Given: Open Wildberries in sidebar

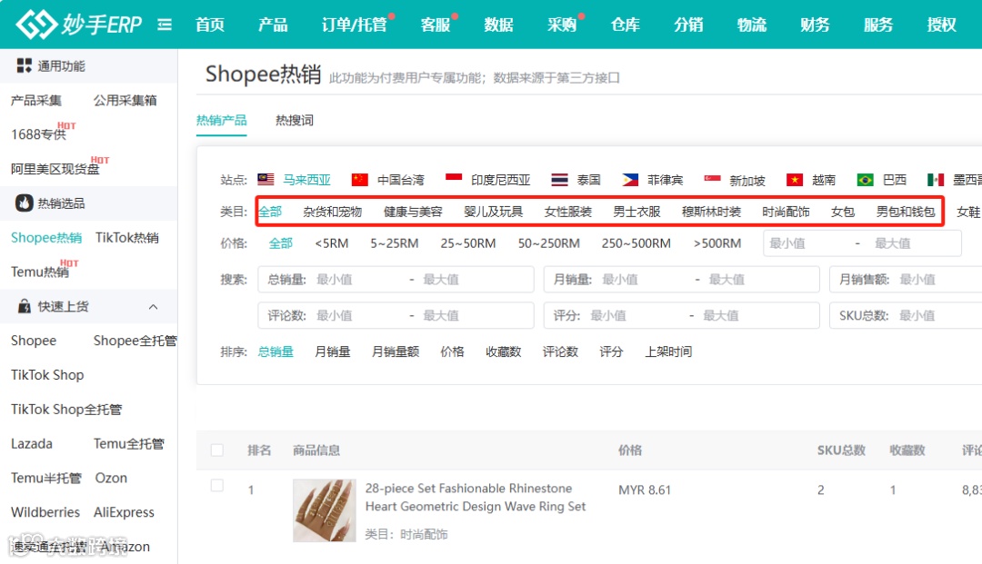Looking at the screenshot, I should 45,513.
